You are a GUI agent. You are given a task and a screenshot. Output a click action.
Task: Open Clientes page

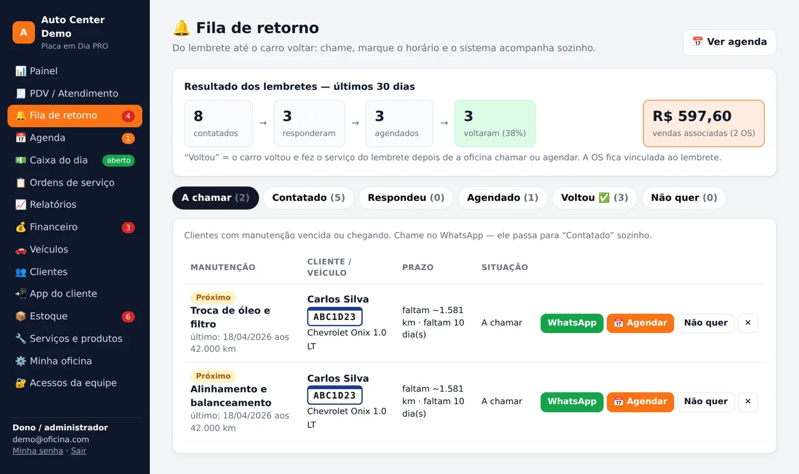pyautogui.click(x=75, y=272)
